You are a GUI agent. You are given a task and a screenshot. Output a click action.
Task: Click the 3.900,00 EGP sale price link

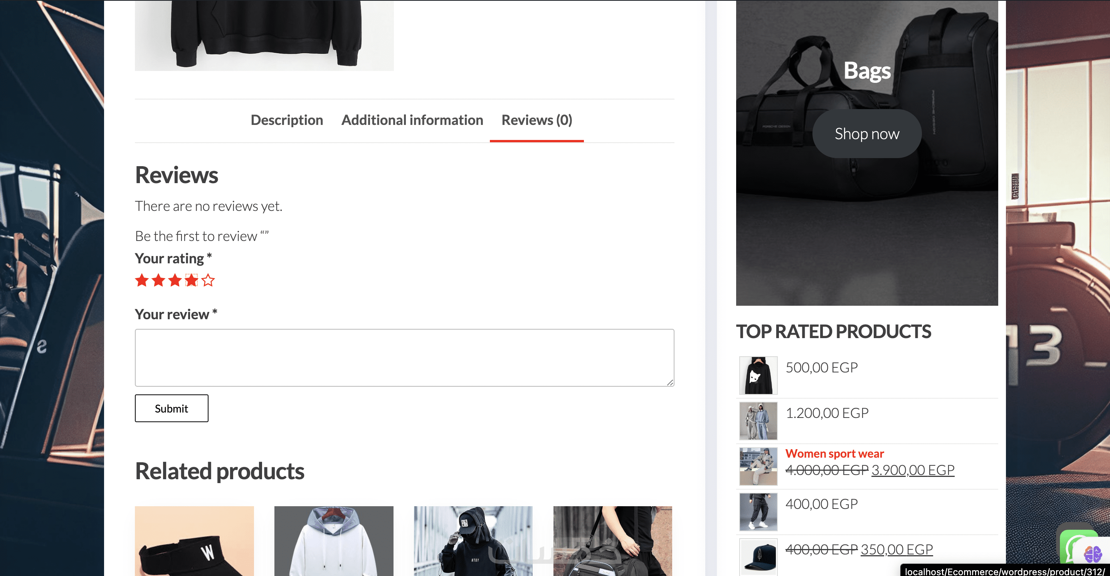pyautogui.click(x=913, y=470)
